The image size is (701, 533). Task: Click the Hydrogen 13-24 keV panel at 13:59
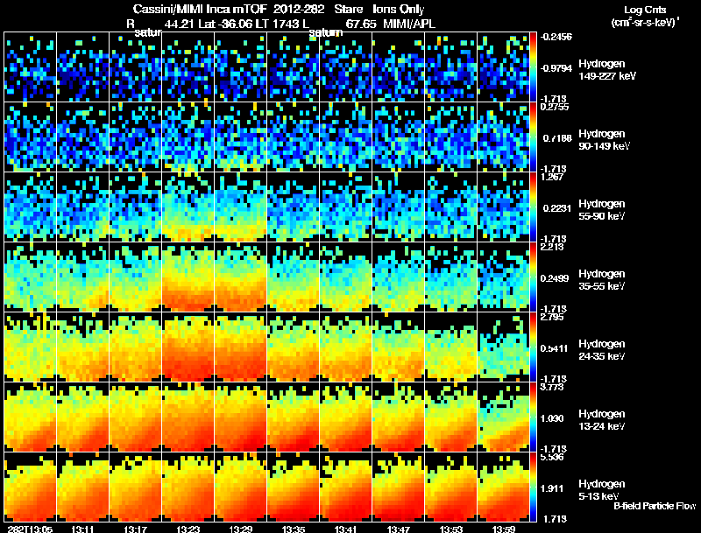[x=503, y=417]
